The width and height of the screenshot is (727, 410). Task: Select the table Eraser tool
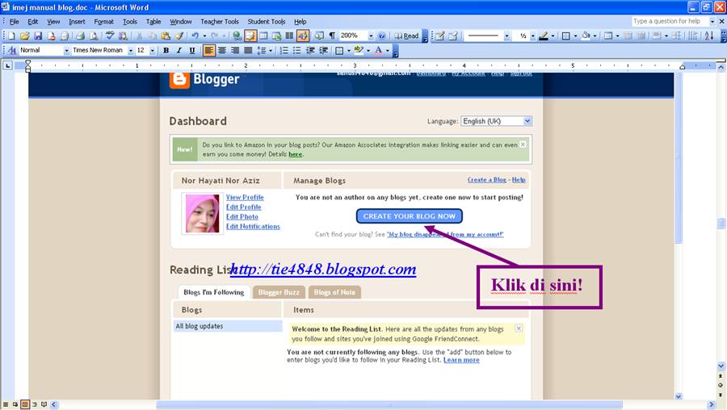(453, 36)
